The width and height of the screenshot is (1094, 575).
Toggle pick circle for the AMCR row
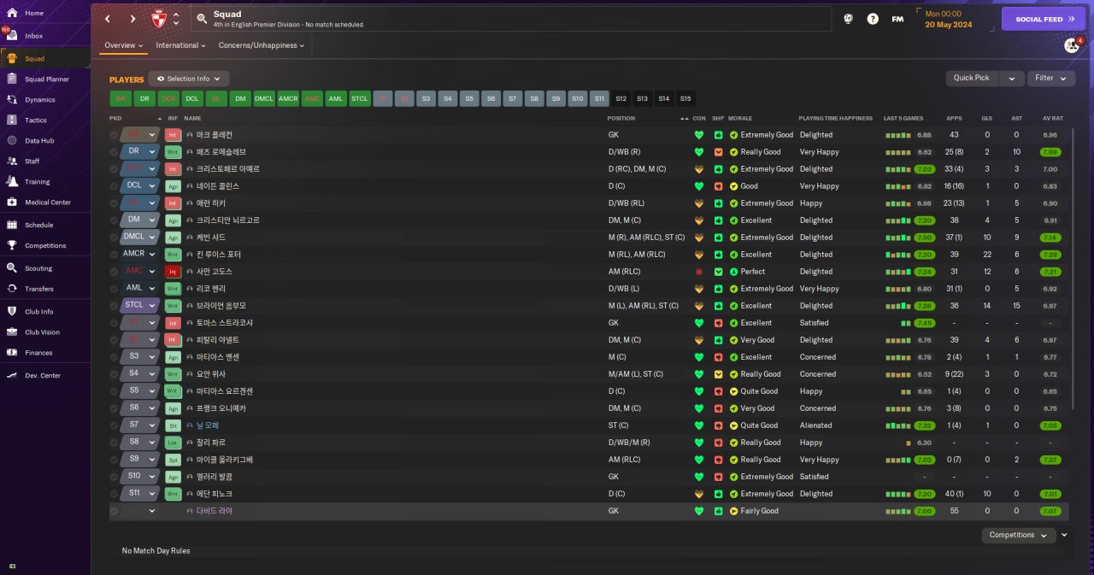point(114,255)
